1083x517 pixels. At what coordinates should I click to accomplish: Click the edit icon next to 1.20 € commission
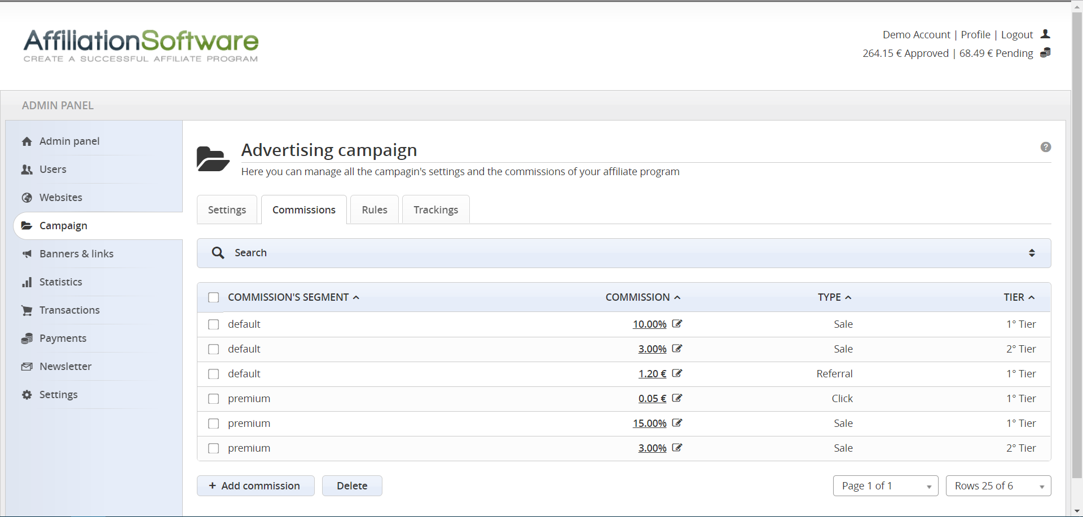[677, 373]
